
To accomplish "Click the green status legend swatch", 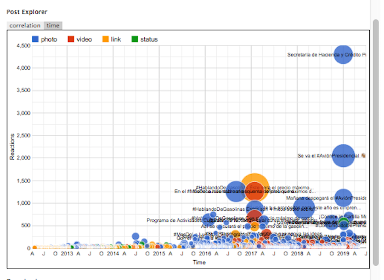I will (135, 39).
